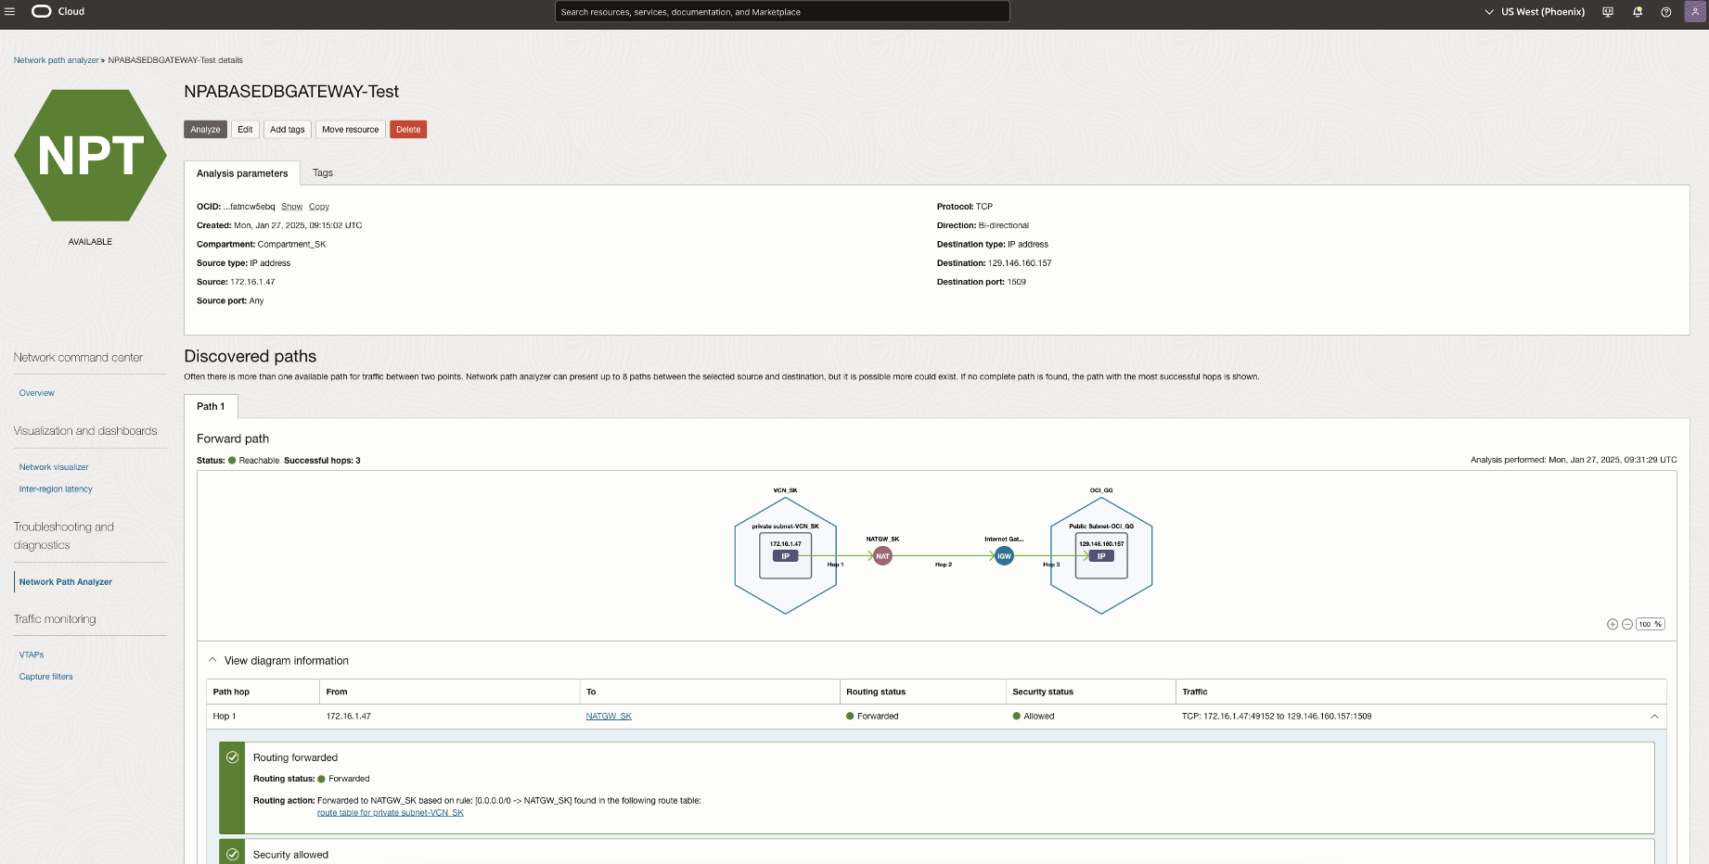Open Capture filters
The image size is (1709, 864).
tap(46, 677)
